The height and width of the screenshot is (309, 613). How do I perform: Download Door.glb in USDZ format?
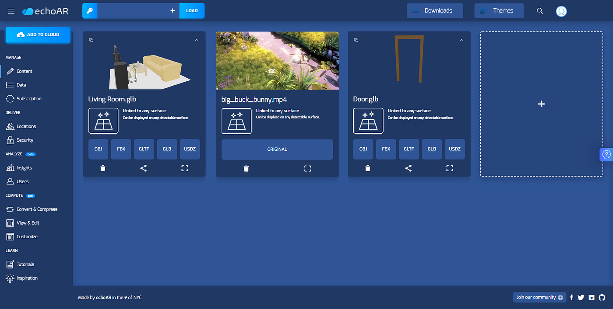coord(454,149)
